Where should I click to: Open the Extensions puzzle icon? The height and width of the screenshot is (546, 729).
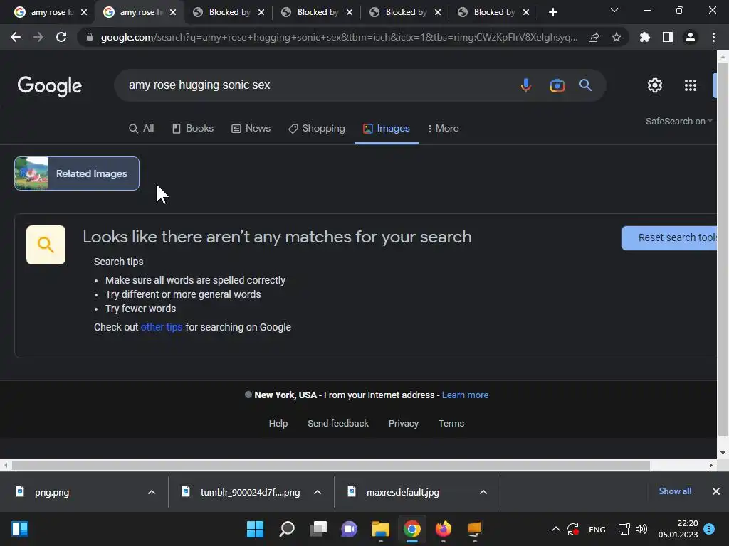coord(644,37)
